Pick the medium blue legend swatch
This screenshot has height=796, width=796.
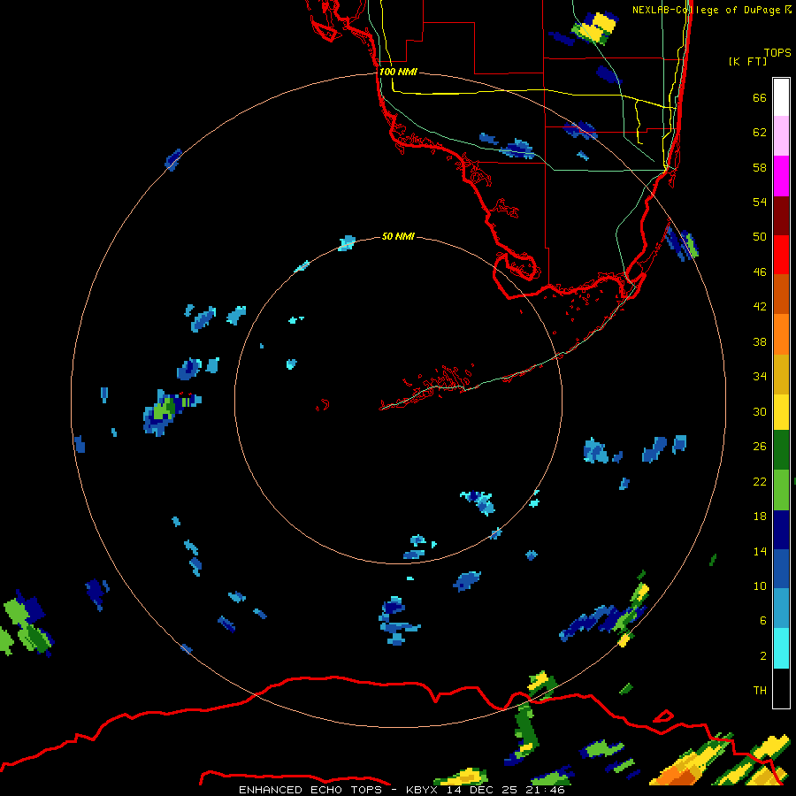[x=781, y=569]
